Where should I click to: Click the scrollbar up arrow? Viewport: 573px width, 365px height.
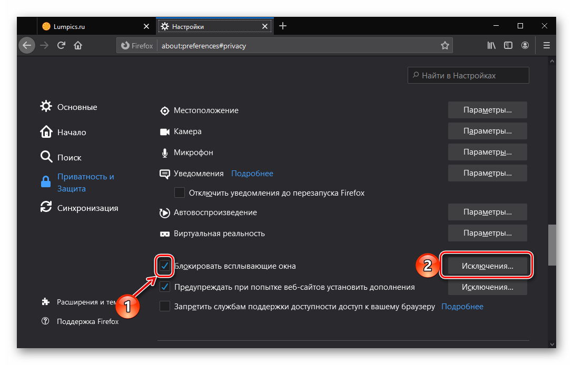point(552,62)
